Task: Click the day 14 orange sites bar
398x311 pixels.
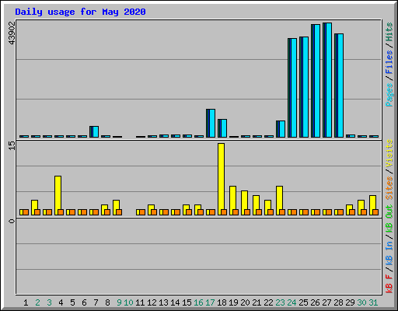Action: (177, 212)
